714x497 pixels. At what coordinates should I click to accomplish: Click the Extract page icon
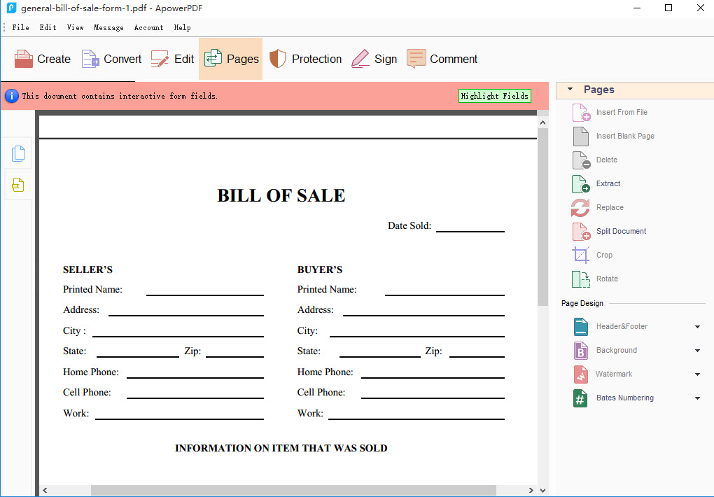(x=581, y=183)
